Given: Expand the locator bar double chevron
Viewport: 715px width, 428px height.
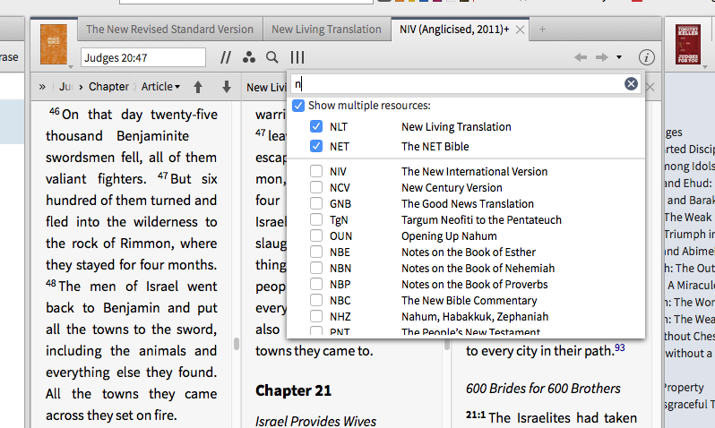Looking at the screenshot, I should click(42, 87).
